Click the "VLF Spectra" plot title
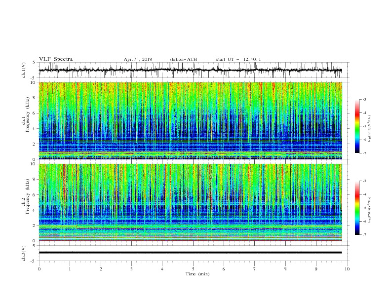 pos(56,59)
